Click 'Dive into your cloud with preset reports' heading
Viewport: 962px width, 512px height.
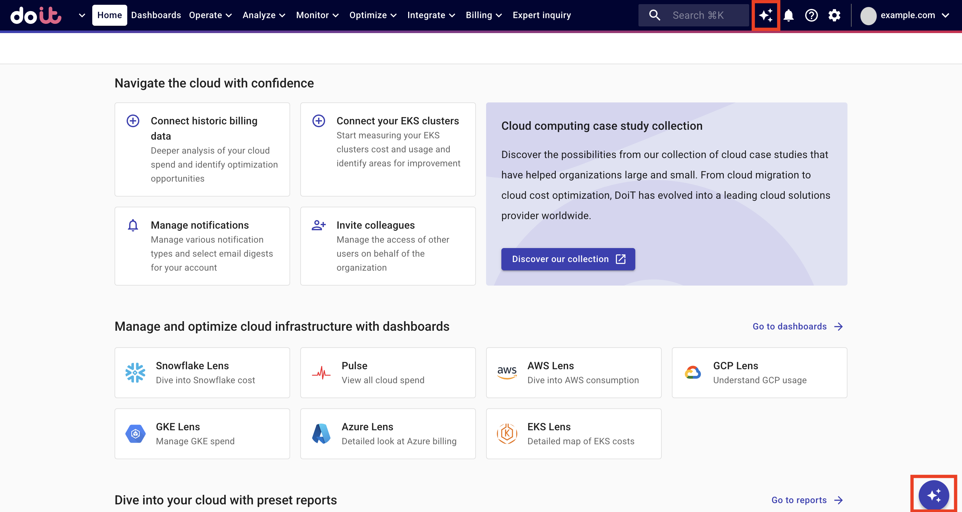click(226, 500)
